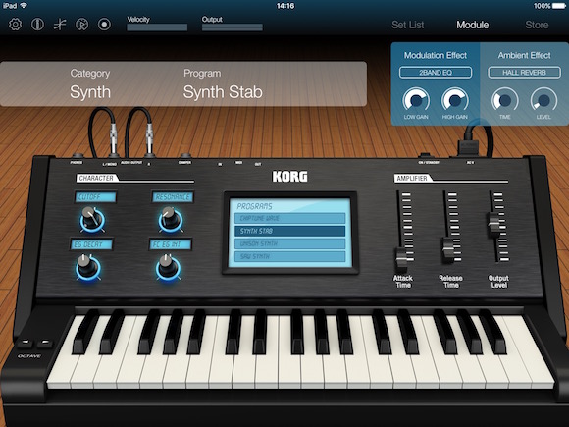The image size is (569, 427).
Task: Click the ambient TIME knob
Action: coord(505,100)
